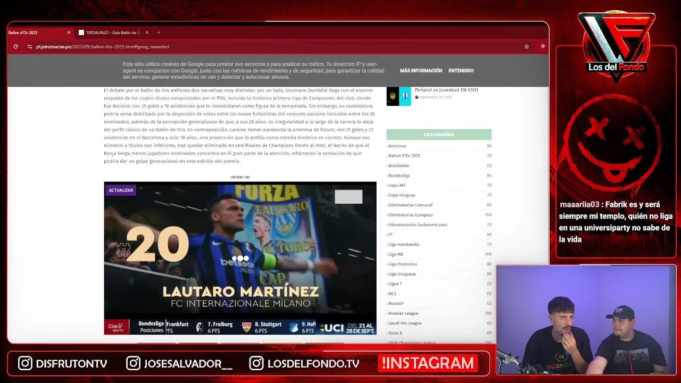
Task: Open the Amistoso category
Action: tap(397, 146)
